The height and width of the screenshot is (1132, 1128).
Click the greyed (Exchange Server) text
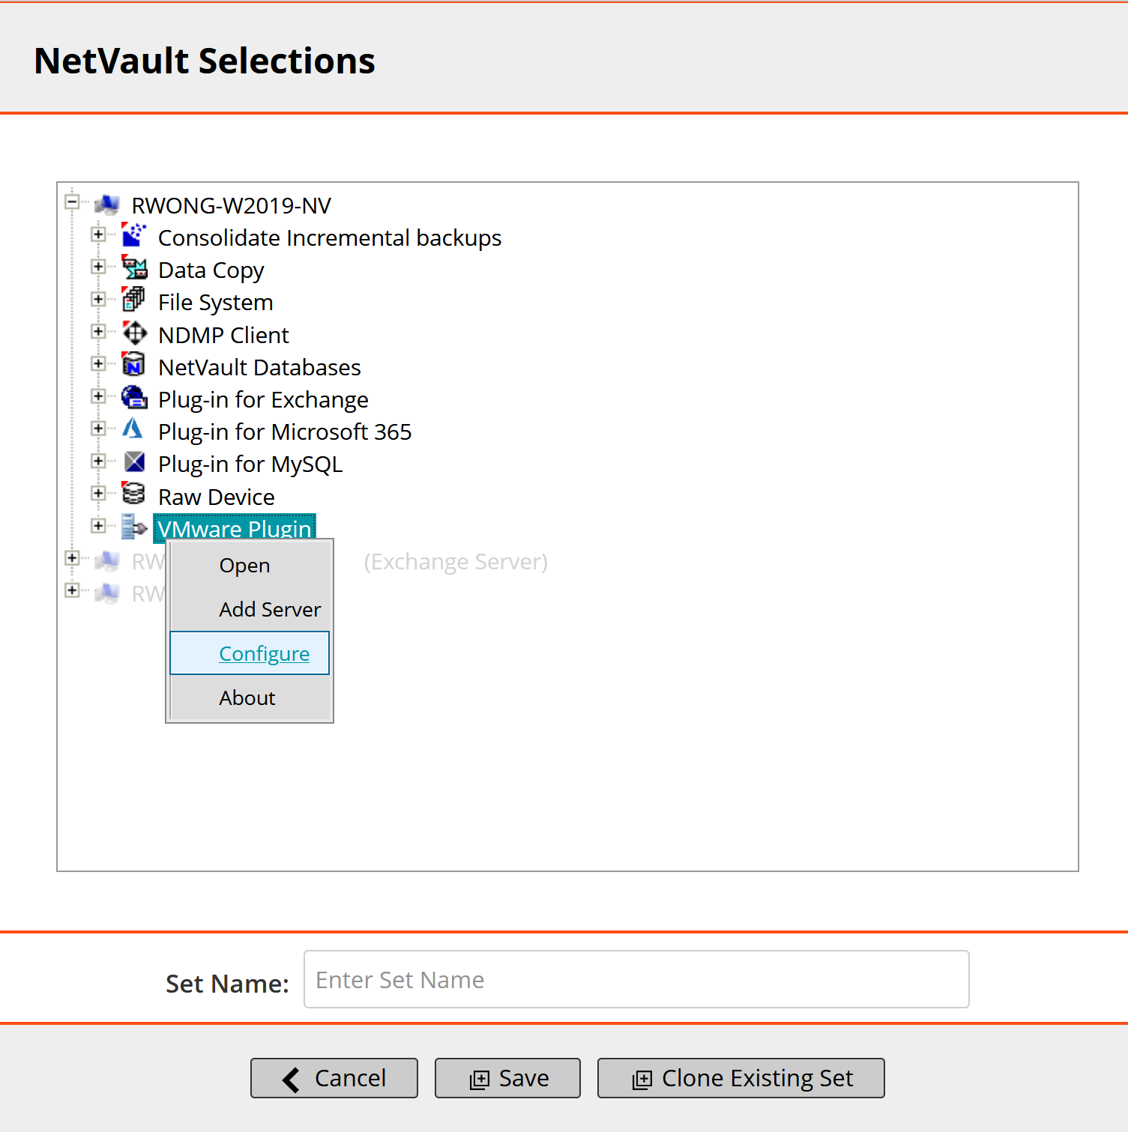tap(456, 562)
